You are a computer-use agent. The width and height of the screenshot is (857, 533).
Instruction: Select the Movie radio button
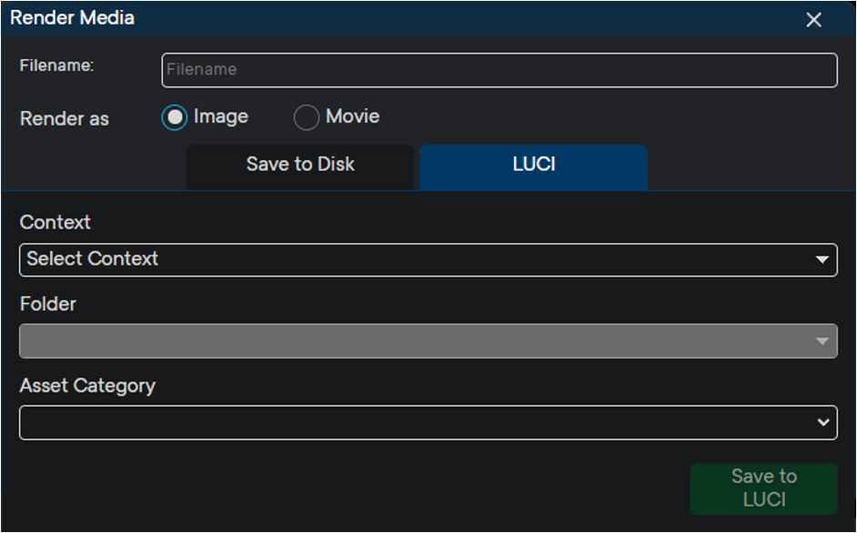point(307,117)
